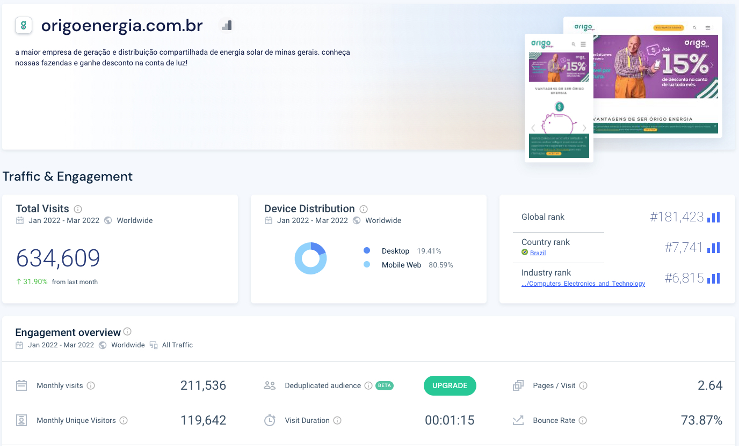Viewport: 739px width, 446px height.
Task: Click the Engagement overview heading
Action: (68, 332)
